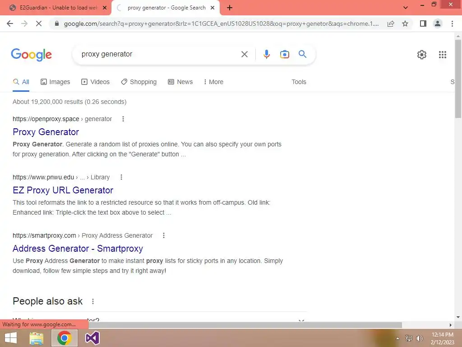Clear the search box text
The image size is (462, 347).
pos(244,54)
